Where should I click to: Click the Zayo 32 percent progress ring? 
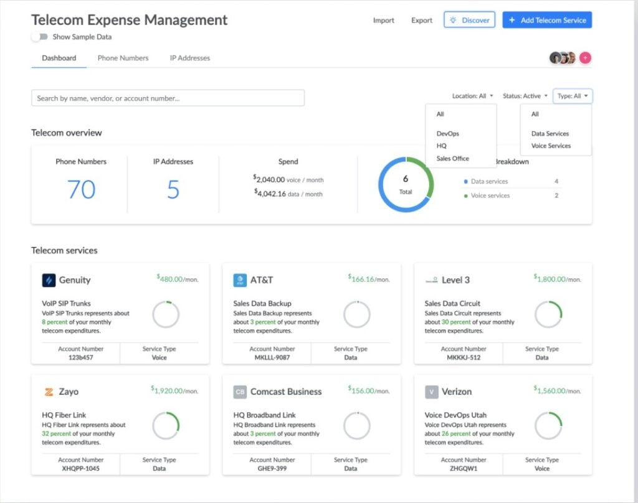pyautogui.click(x=166, y=426)
